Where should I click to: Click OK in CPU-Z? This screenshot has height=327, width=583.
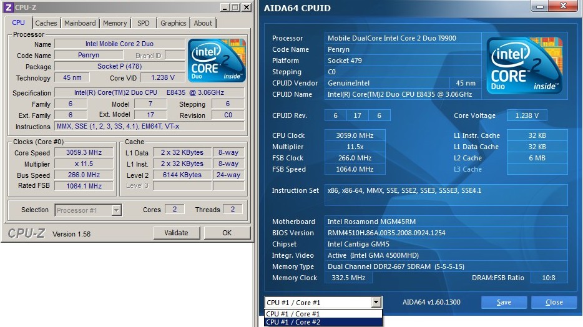coord(227,233)
